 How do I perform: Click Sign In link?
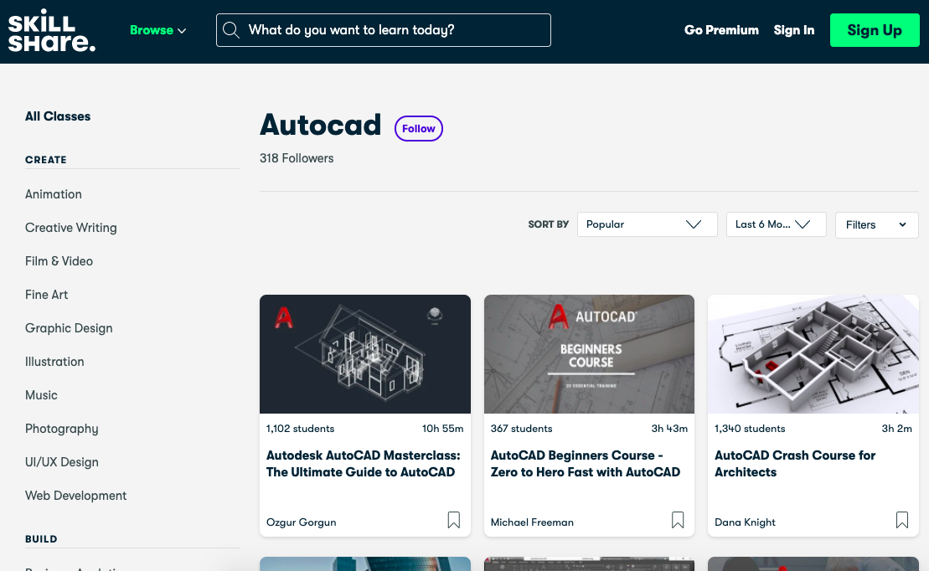click(794, 30)
